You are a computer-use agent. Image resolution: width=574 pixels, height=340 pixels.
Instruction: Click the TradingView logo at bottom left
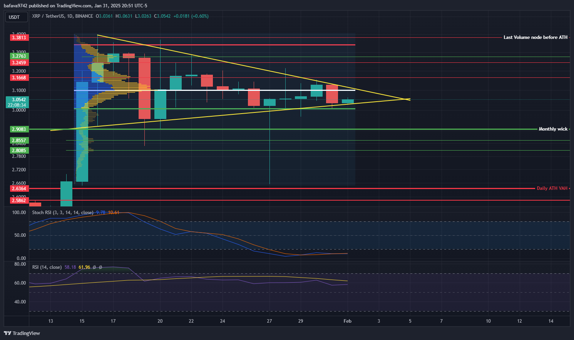(x=22, y=333)
